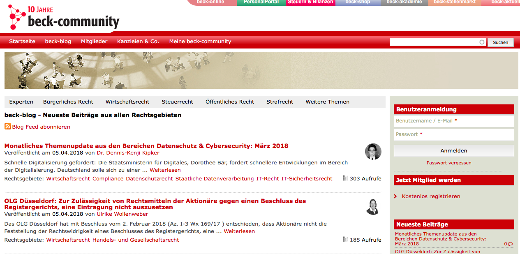Select the Bürgerliches Recht category tab

(68, 102)
